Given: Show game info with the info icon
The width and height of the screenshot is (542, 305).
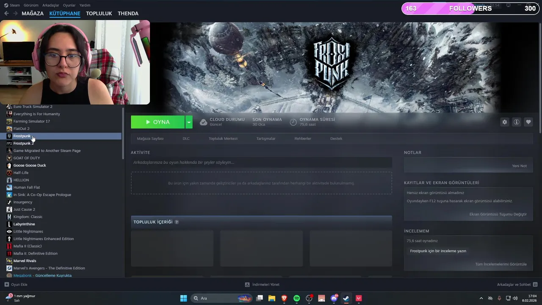Looking at the screenshot, I should tap(516, 122).
